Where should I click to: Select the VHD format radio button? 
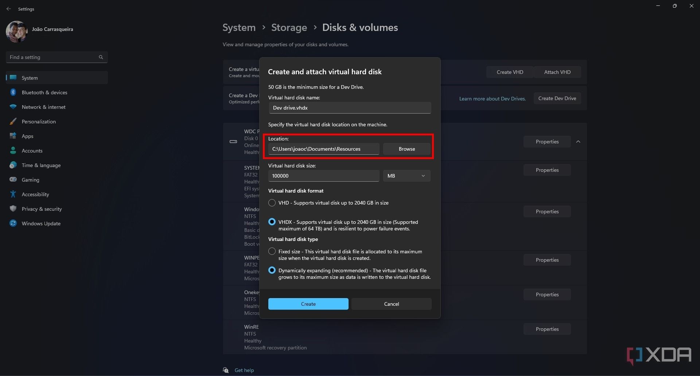(272, 203)
